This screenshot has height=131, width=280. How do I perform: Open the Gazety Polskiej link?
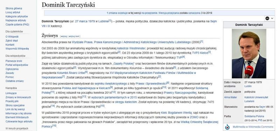pyautogui.click(x=124, y=64)
